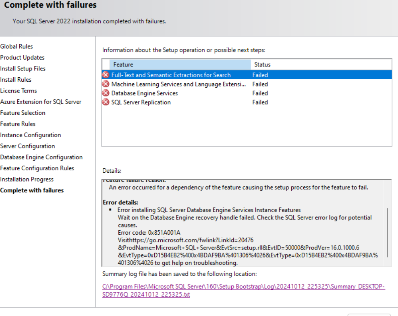Click the Install Rules step
The width and height of the screenshot is (398, 316).
16,80
